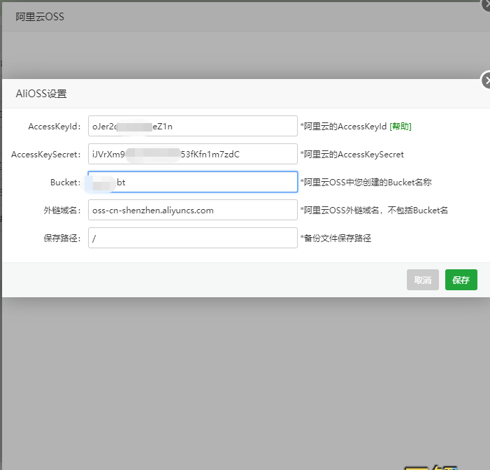This screenshot has width=490, height=470.
Task: Close the 阿里云OSS window behind
Action: tap(487, 4)
